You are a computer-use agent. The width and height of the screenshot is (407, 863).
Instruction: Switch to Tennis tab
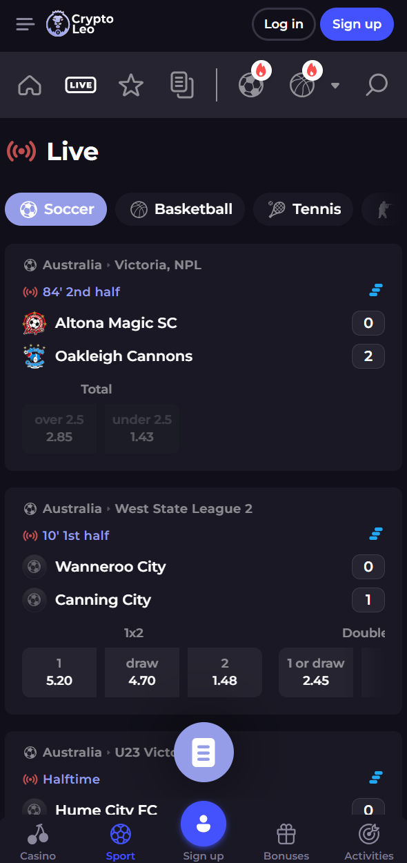tap(303, 209)
